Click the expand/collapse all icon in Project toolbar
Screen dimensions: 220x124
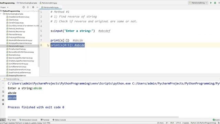tap(28, 7)
